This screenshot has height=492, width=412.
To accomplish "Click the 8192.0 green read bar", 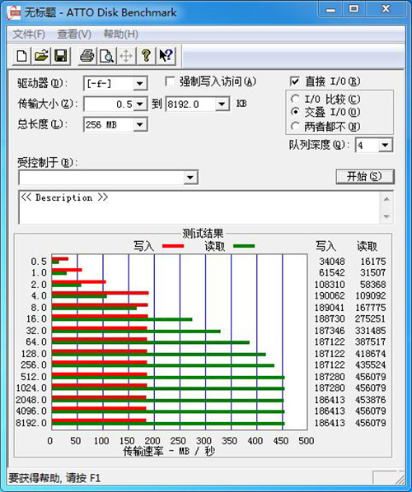I will 168,424.
